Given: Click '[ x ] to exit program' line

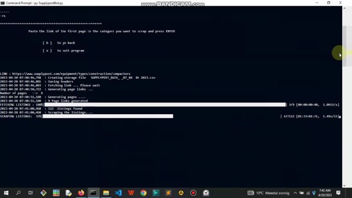Looking at the screenshot, I should pyautogui.click(x=63, y=50).
